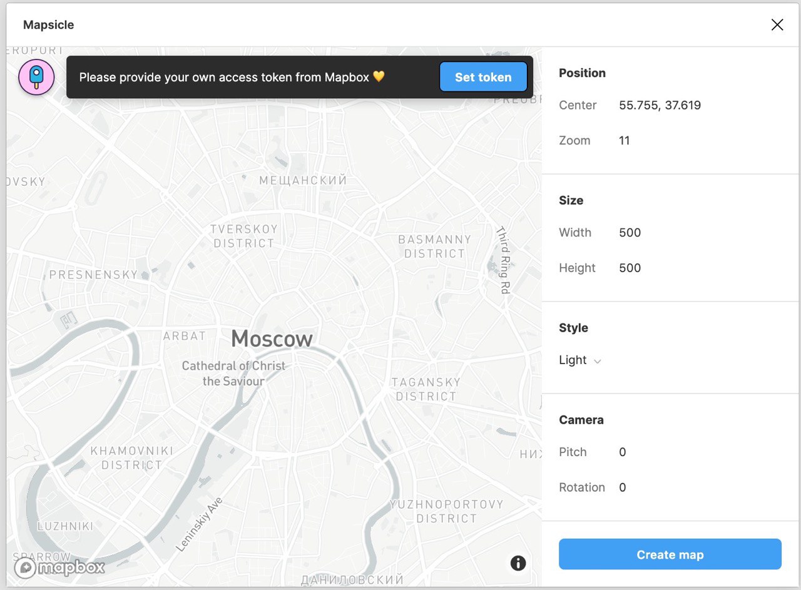Click the Mapsicle window title
801x590 pixels.
tap(48, 25)
